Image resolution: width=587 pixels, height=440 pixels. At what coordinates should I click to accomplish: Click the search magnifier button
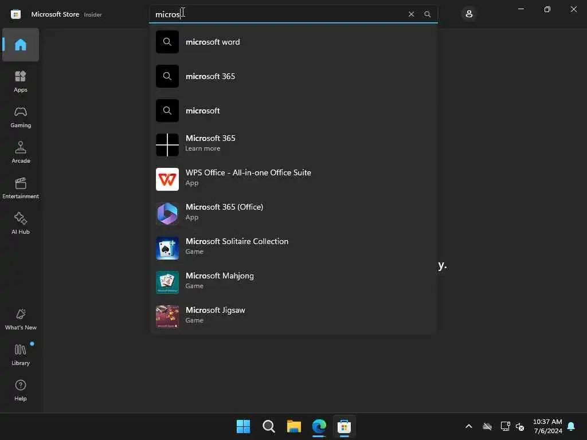pyautogui.click(x=427, y=14)
